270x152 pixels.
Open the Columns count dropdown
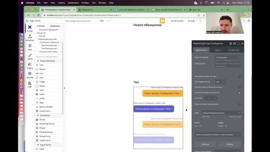(x=211, y=98)
